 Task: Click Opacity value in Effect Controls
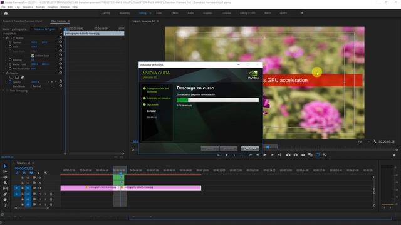pyautogui.click(x=35, y=82)
